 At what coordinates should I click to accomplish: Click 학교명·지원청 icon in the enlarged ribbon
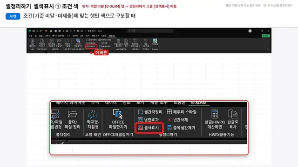pyautogui.click(x=93, y=114)
